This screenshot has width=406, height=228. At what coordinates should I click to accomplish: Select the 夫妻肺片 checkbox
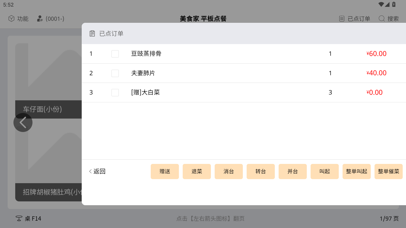point(115,73)
